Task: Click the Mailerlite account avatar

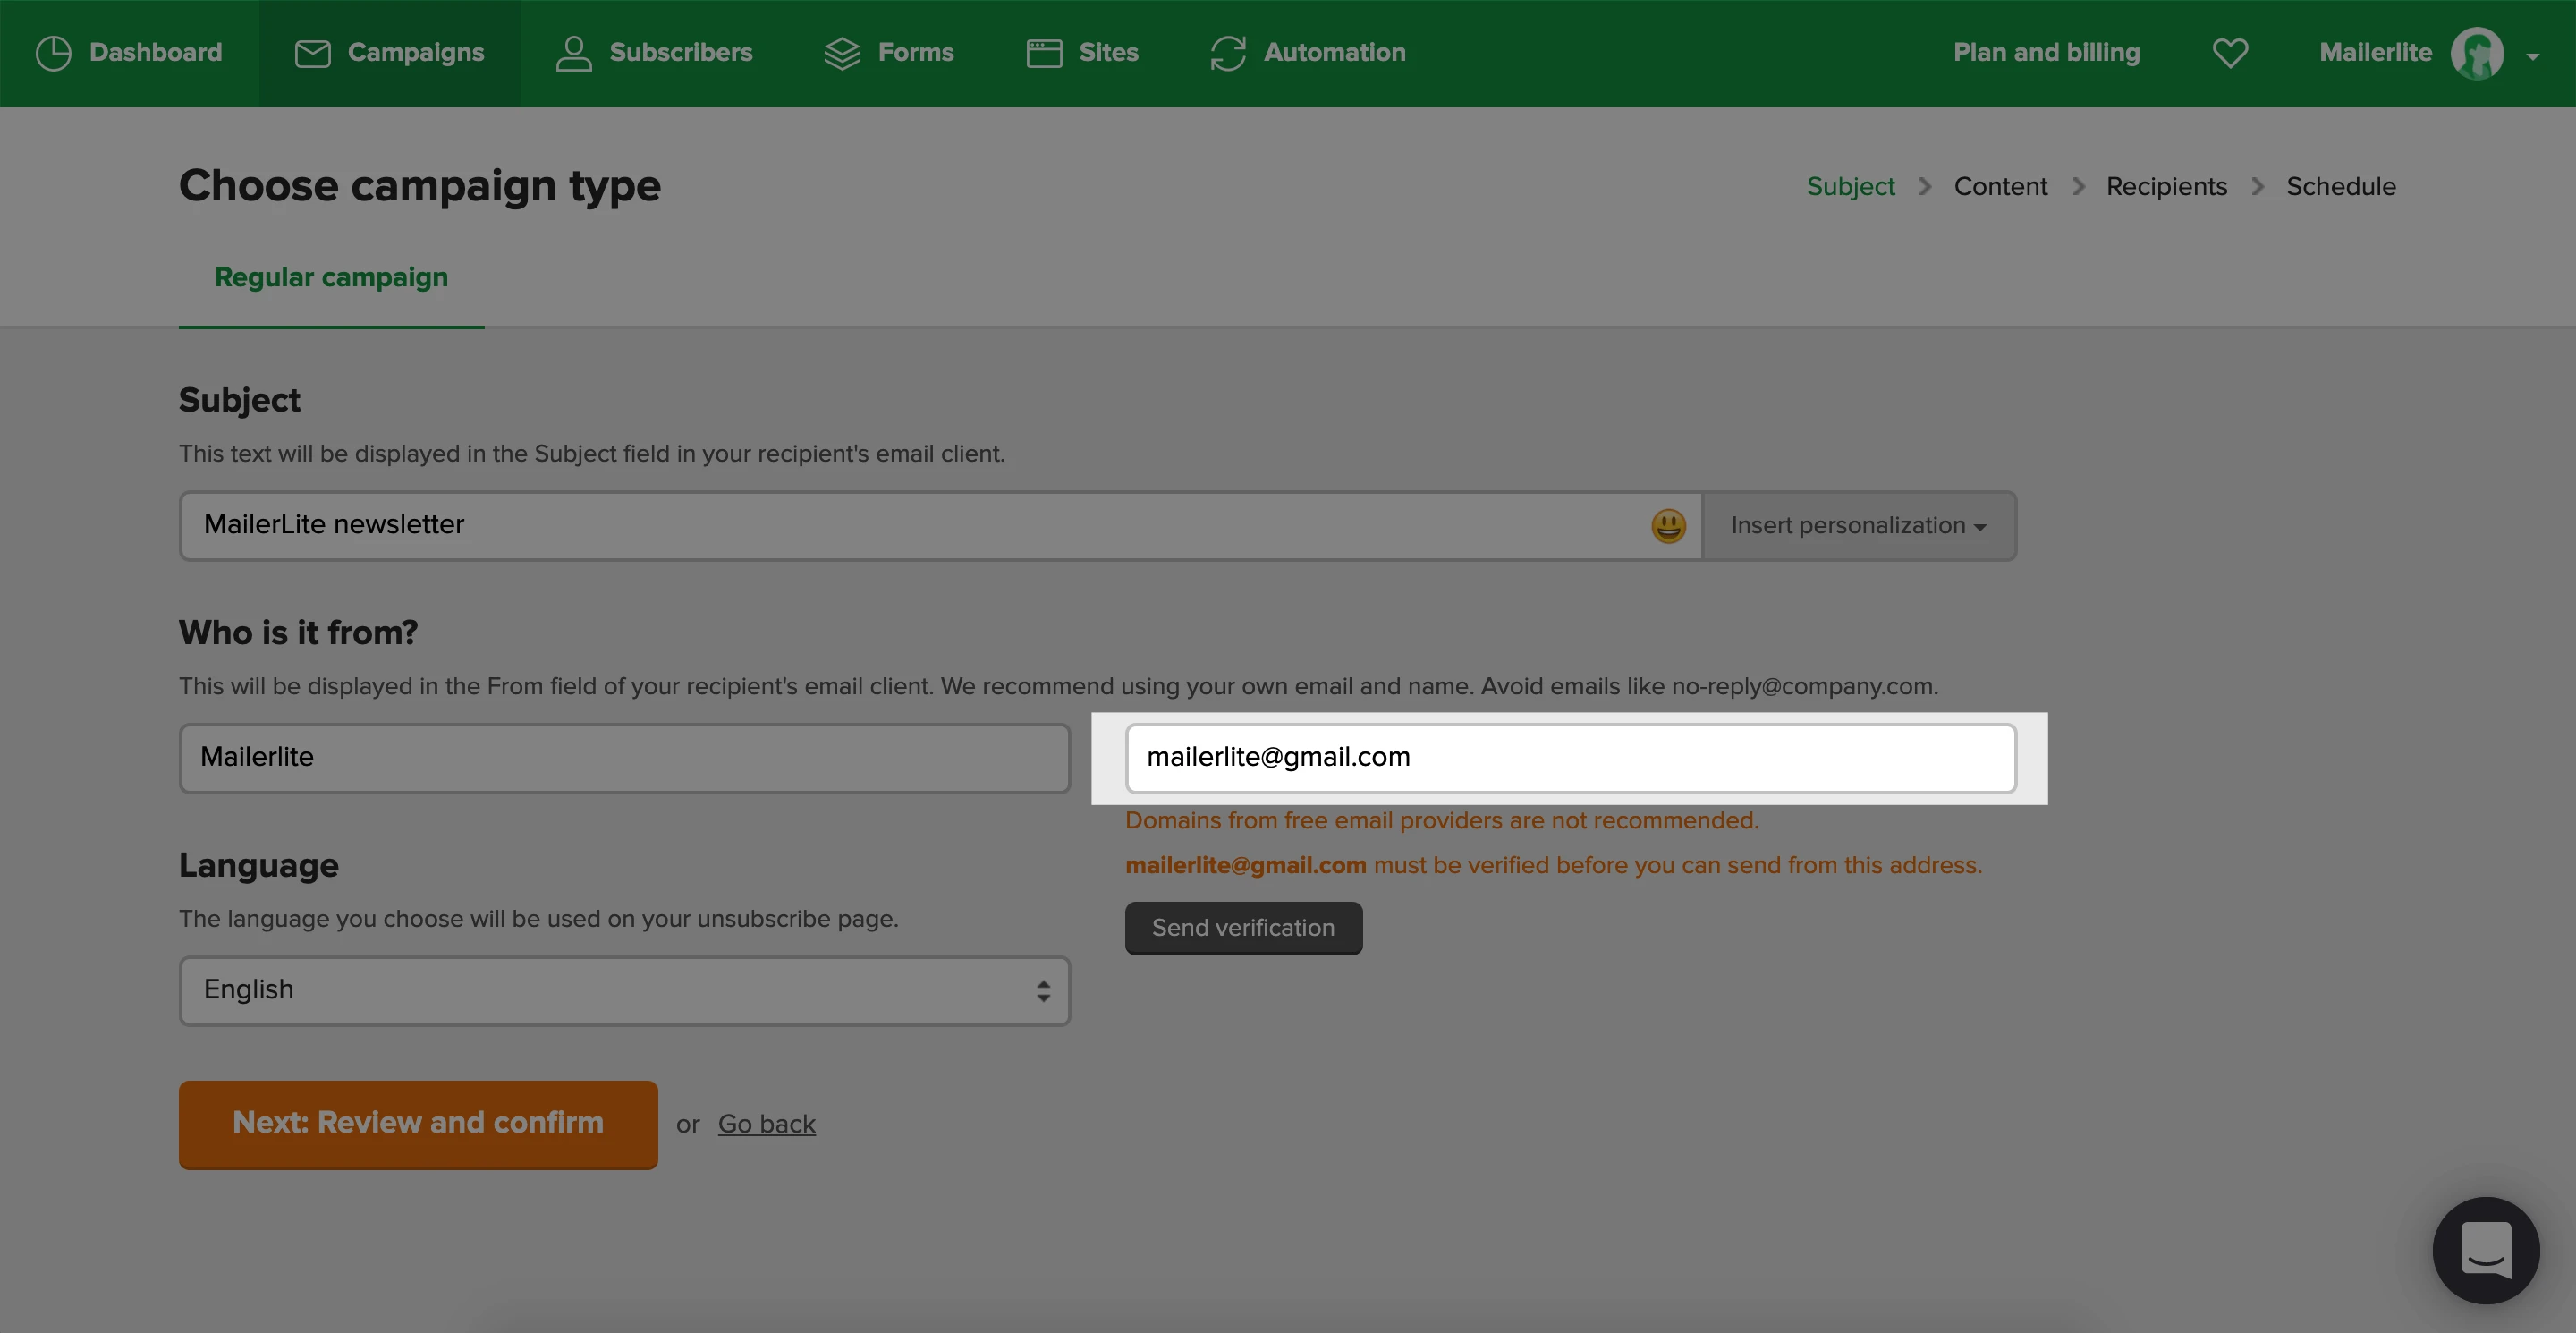Action: (2477, 53)
